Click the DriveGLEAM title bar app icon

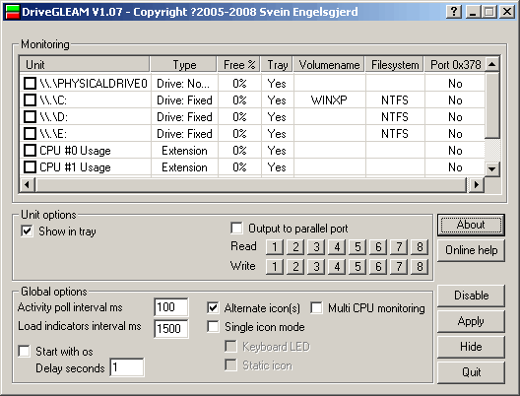(x=13, y=12)
